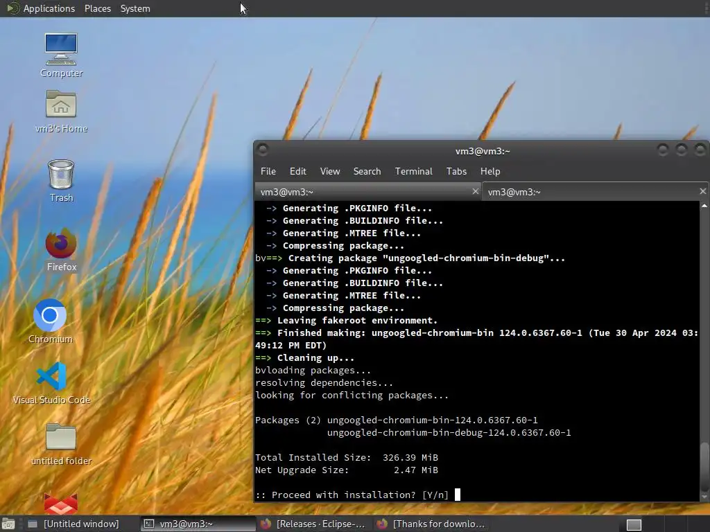Select vm3@vm3:~ taskbar button
The height and width of the screenshot is (532, 710).
pyautogui.click(x=198, y=524)
